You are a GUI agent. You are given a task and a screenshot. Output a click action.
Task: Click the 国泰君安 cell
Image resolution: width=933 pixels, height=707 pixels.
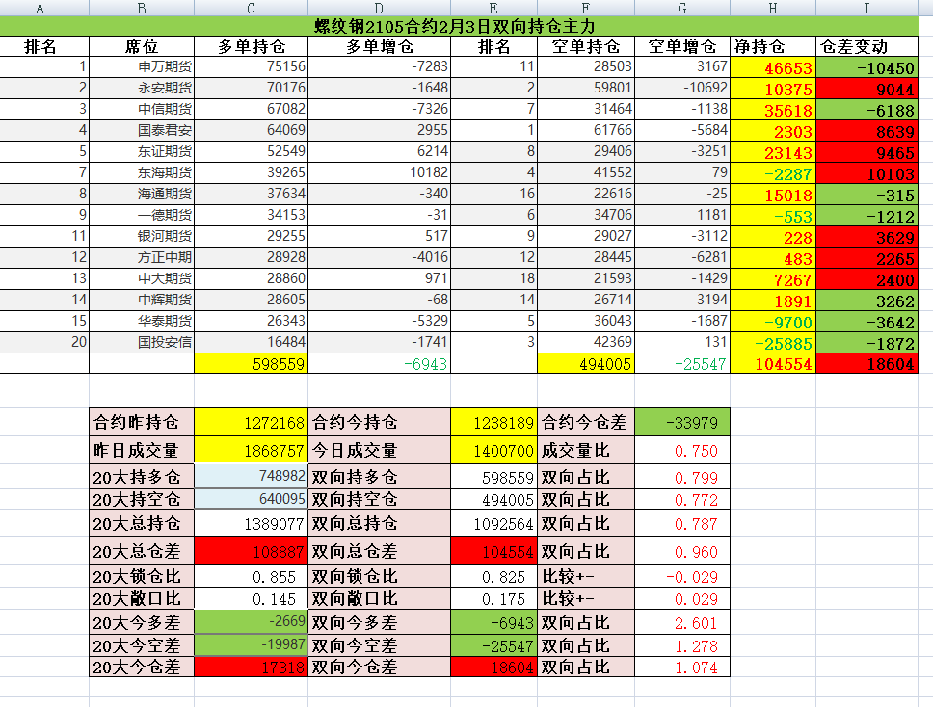click(142, 130)
